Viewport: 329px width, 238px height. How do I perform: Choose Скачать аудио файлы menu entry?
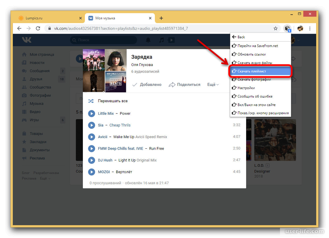coord(260,63)
